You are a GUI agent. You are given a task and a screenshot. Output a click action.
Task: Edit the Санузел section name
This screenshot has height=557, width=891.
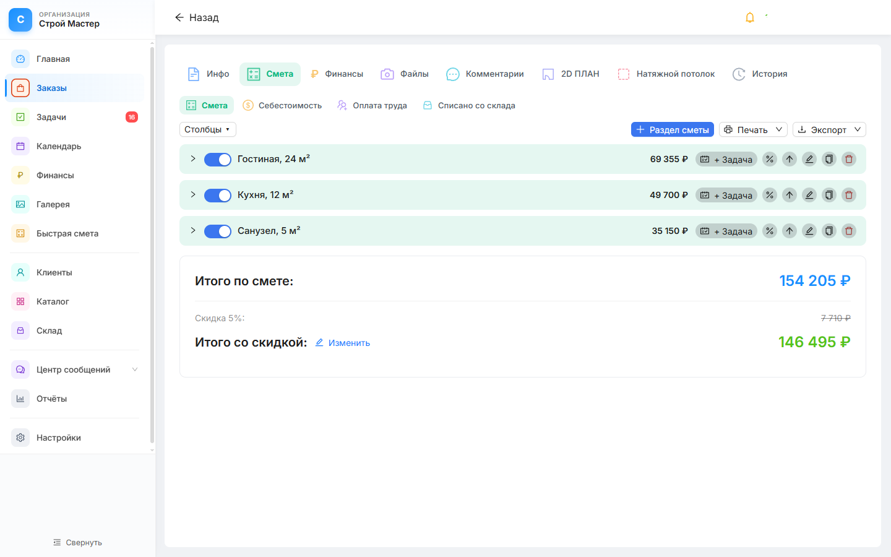[x=809, y=231]
